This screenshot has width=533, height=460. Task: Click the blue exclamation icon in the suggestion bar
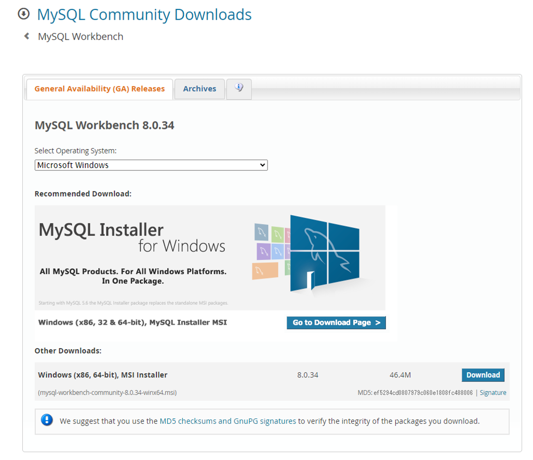pyautogui.click(x=47, y=419)
